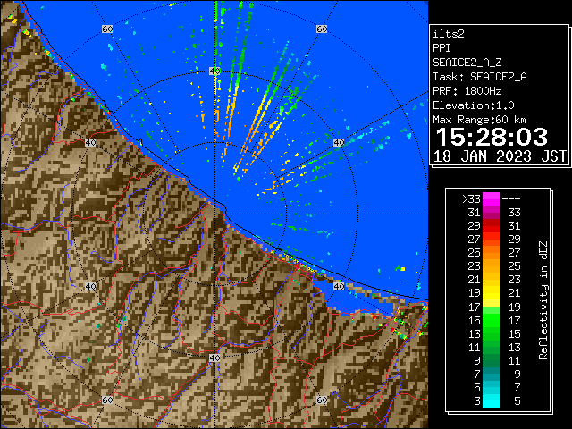Click '17' in the legend's left column

pyautogui.click(x=475, y=307)
